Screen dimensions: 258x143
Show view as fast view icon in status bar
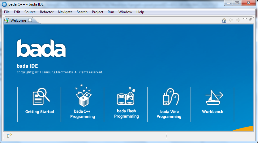pyautogui.click(x=9, y=136)
